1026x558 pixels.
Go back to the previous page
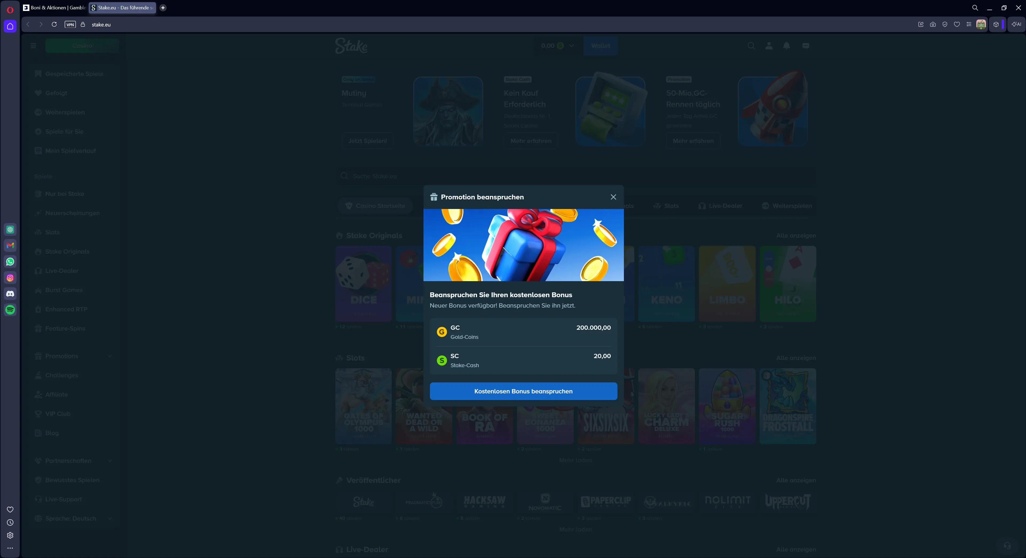click(x=28, y=24)
